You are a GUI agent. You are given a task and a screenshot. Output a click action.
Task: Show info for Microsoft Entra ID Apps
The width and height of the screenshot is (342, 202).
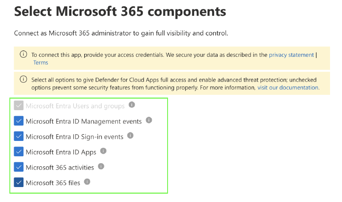(103, 151)
